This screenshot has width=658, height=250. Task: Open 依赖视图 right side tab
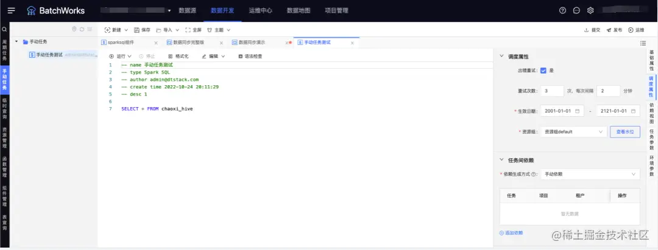[x=652, y=113]
